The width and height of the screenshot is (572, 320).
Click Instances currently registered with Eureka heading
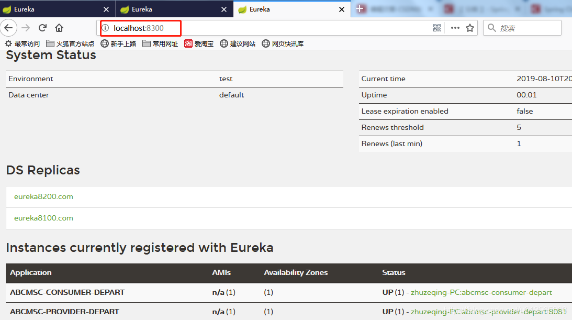(140, 248)
